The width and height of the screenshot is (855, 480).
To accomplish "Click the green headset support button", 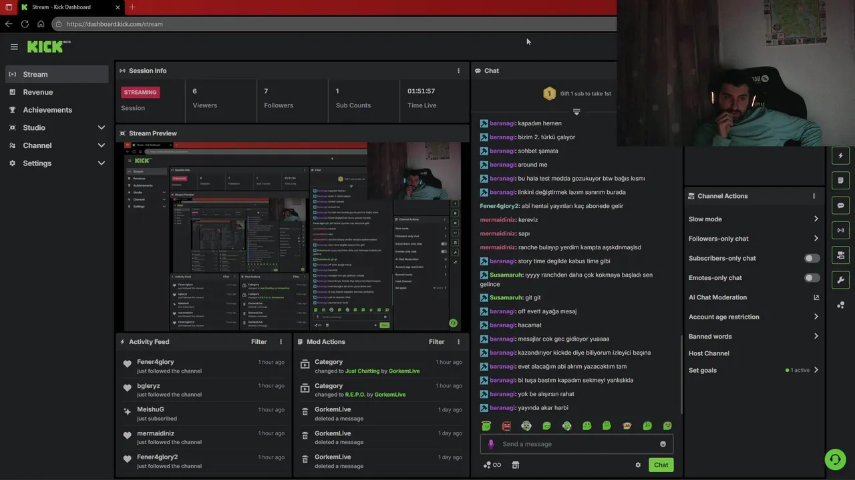I will (834, 459).
